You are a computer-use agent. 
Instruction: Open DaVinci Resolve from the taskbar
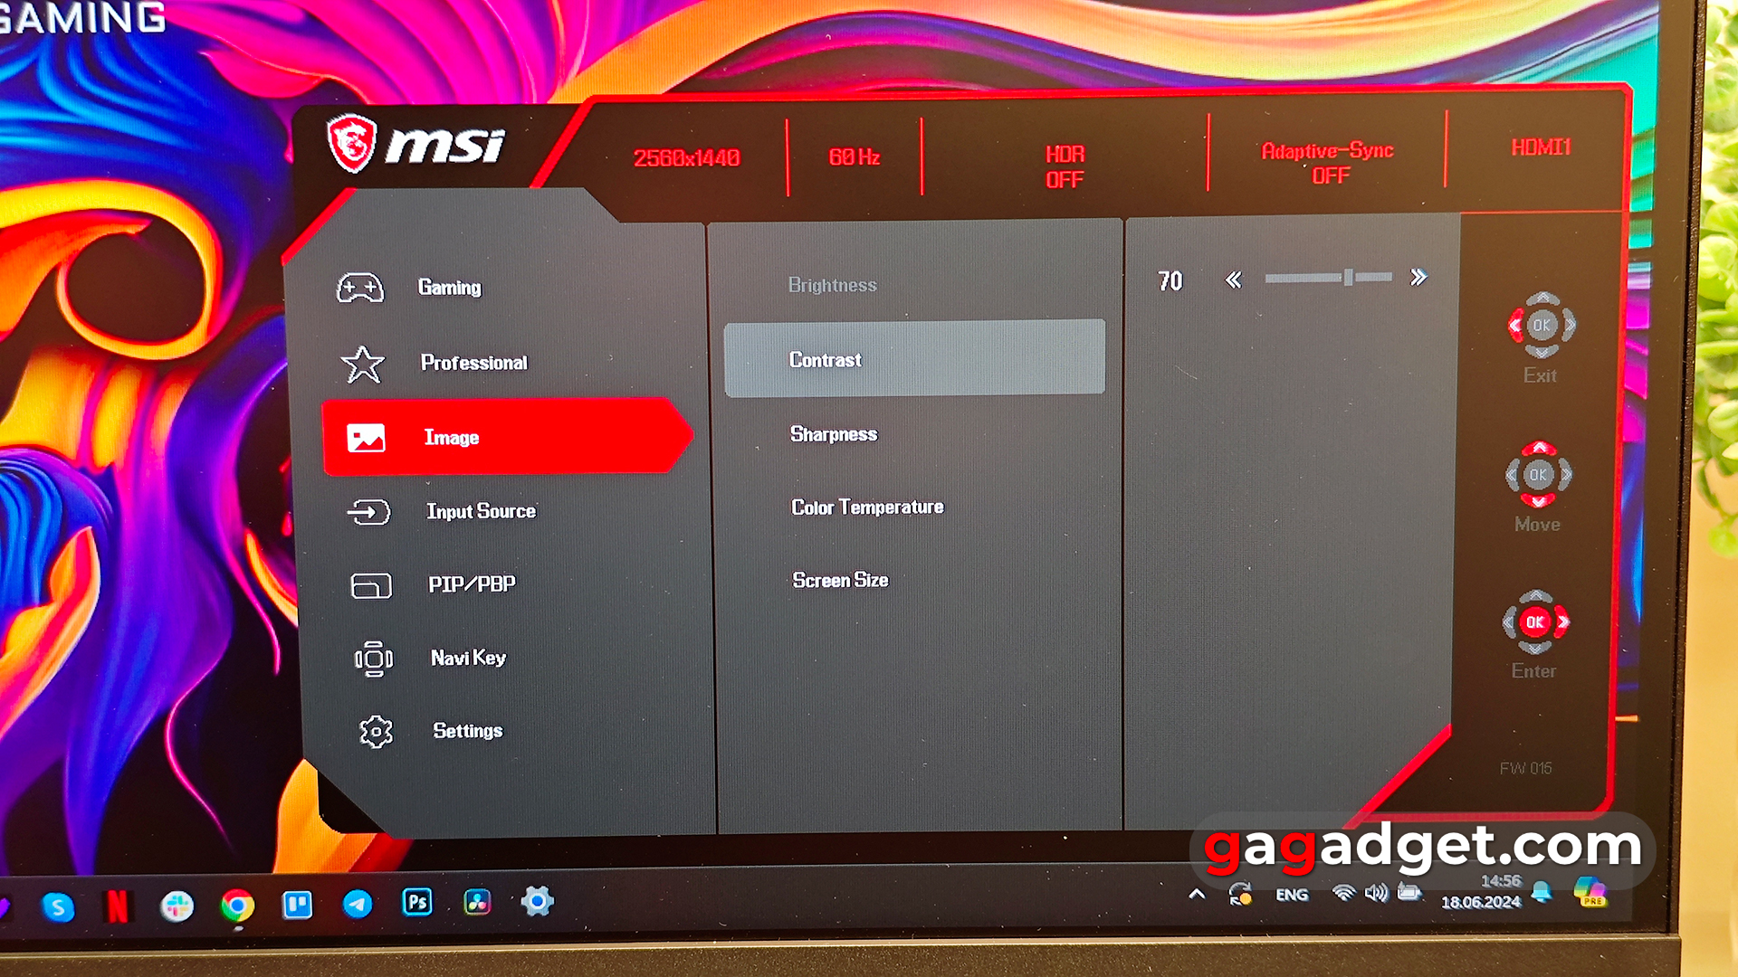[x=477, y=901]
